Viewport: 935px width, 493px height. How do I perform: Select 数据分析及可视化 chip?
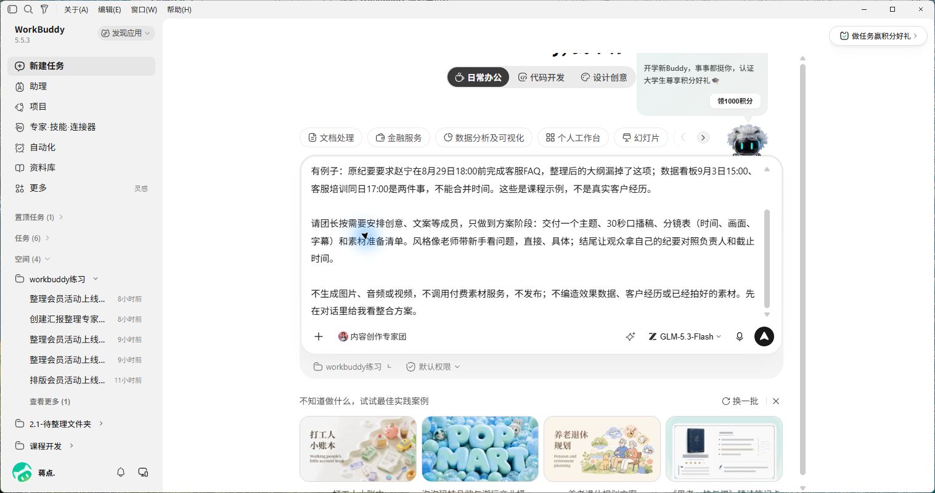click(x=484, y=138)
